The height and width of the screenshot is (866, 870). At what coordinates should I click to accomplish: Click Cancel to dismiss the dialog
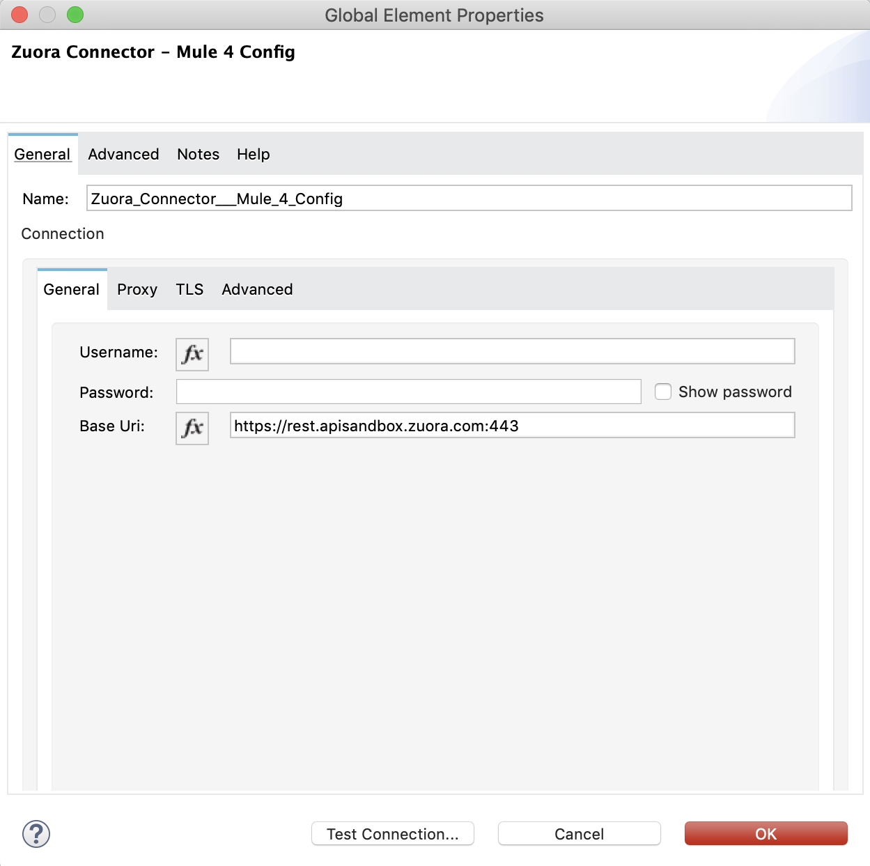coord(579,833)
